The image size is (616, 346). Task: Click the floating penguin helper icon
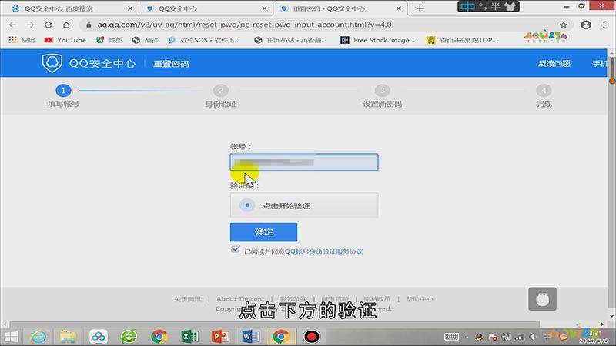coord(542,299)
